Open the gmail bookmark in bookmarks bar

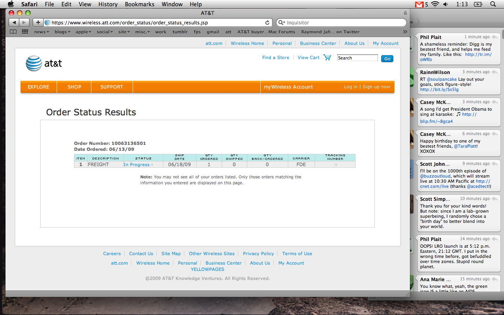pos(213,32)
